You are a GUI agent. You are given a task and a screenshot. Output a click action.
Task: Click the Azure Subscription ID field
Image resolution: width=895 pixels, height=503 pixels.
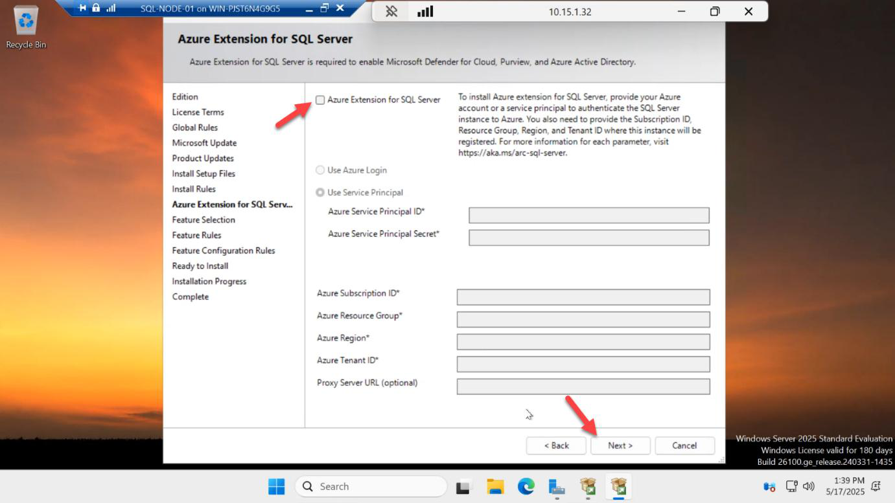[583, 297]
